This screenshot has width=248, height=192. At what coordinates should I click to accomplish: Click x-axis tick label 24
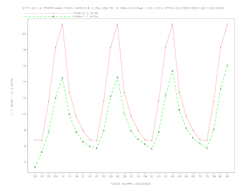90,176
